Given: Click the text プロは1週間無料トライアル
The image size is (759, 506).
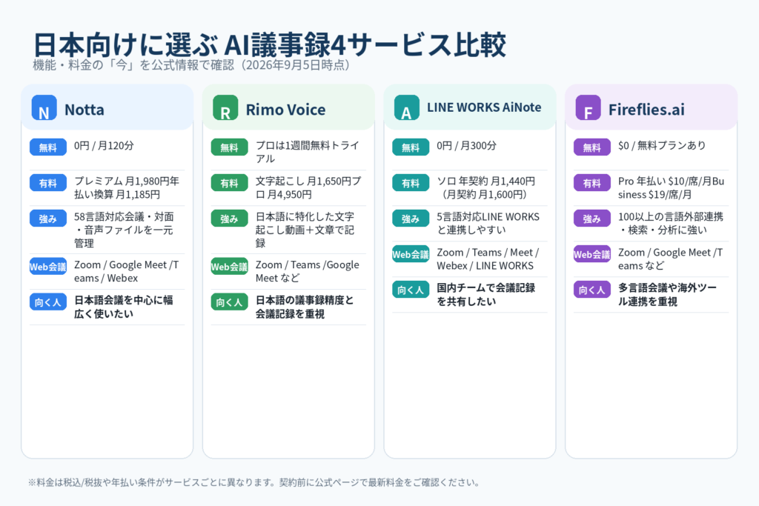Looking at the screenshot, I should 308,152.
